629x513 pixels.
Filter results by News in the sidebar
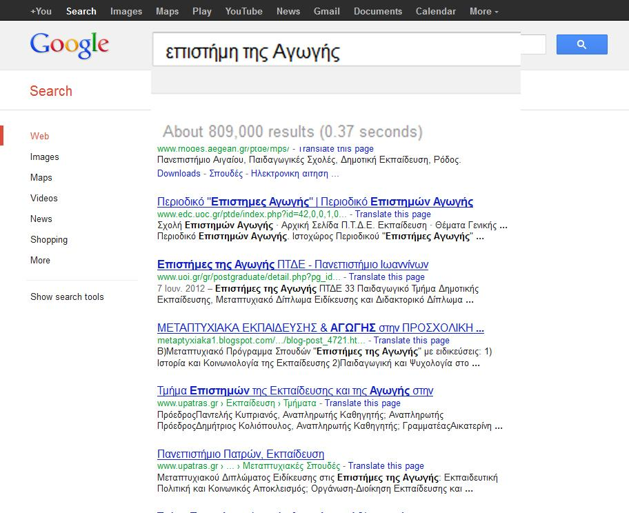tap(41, 219)
